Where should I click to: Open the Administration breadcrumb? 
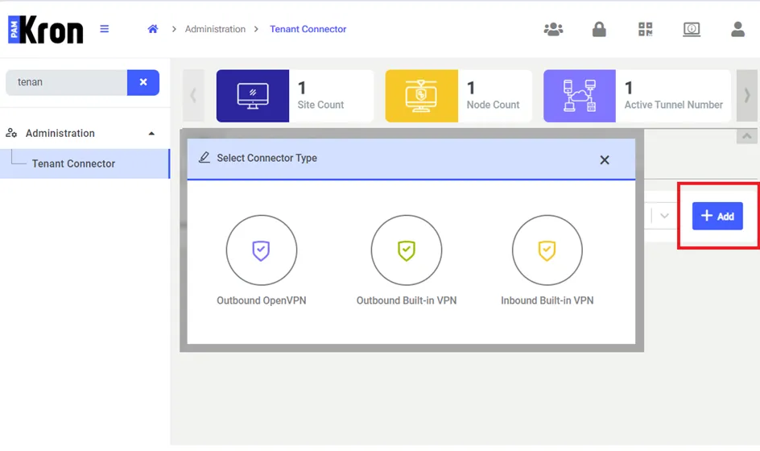215,29
